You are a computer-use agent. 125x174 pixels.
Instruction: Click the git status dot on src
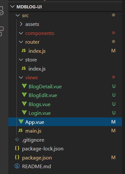click(x=113, y=15)
